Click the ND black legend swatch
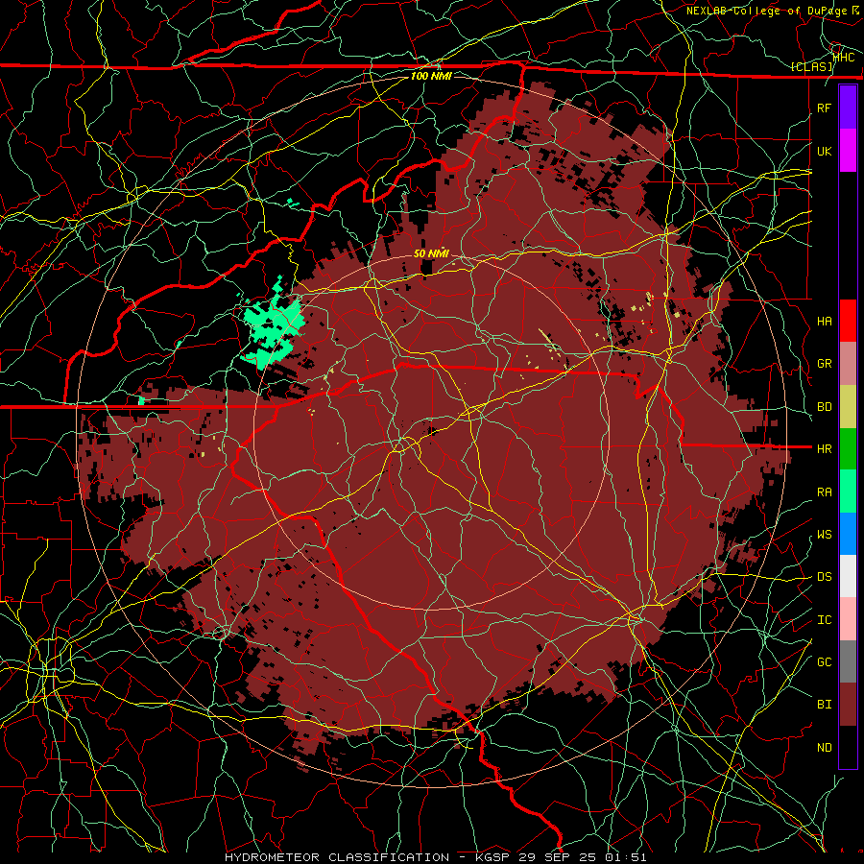864x864 pixels. point(848,747)
